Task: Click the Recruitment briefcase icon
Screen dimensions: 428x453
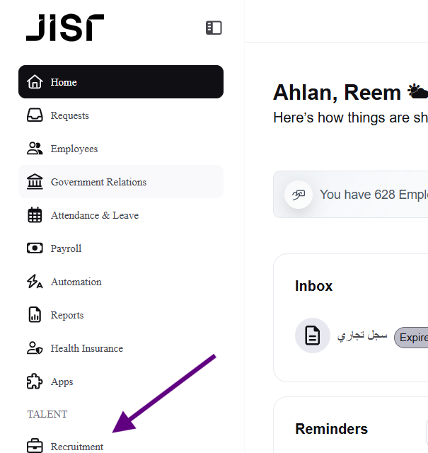Action: 35,447
